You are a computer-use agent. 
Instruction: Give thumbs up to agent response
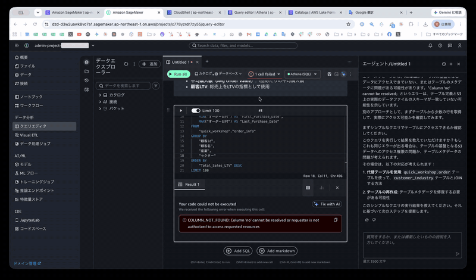367,219
